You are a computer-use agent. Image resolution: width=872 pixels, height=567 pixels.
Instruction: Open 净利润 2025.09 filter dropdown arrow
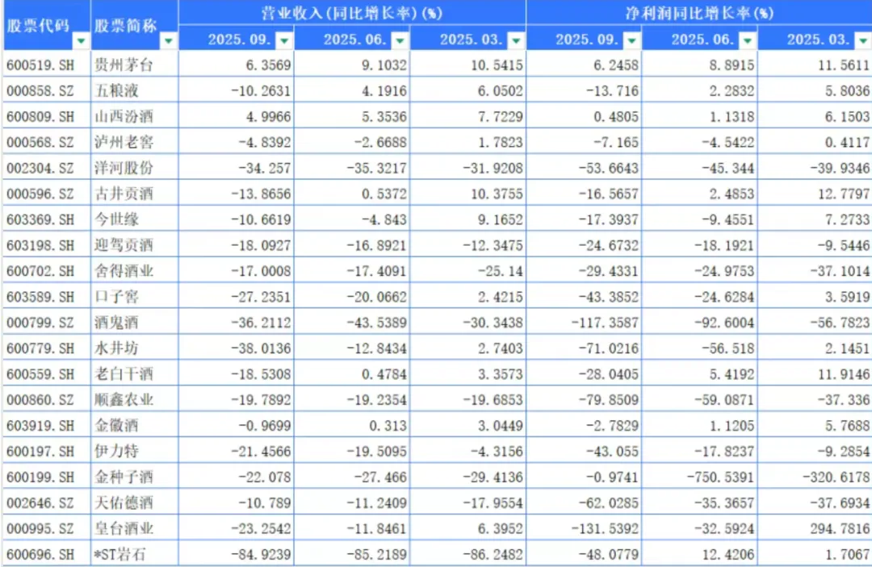[x=631, y=40]
